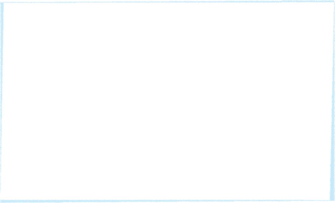Select the light blue top border line
This screenshot has height=203, width=335.
pos(168,2)
